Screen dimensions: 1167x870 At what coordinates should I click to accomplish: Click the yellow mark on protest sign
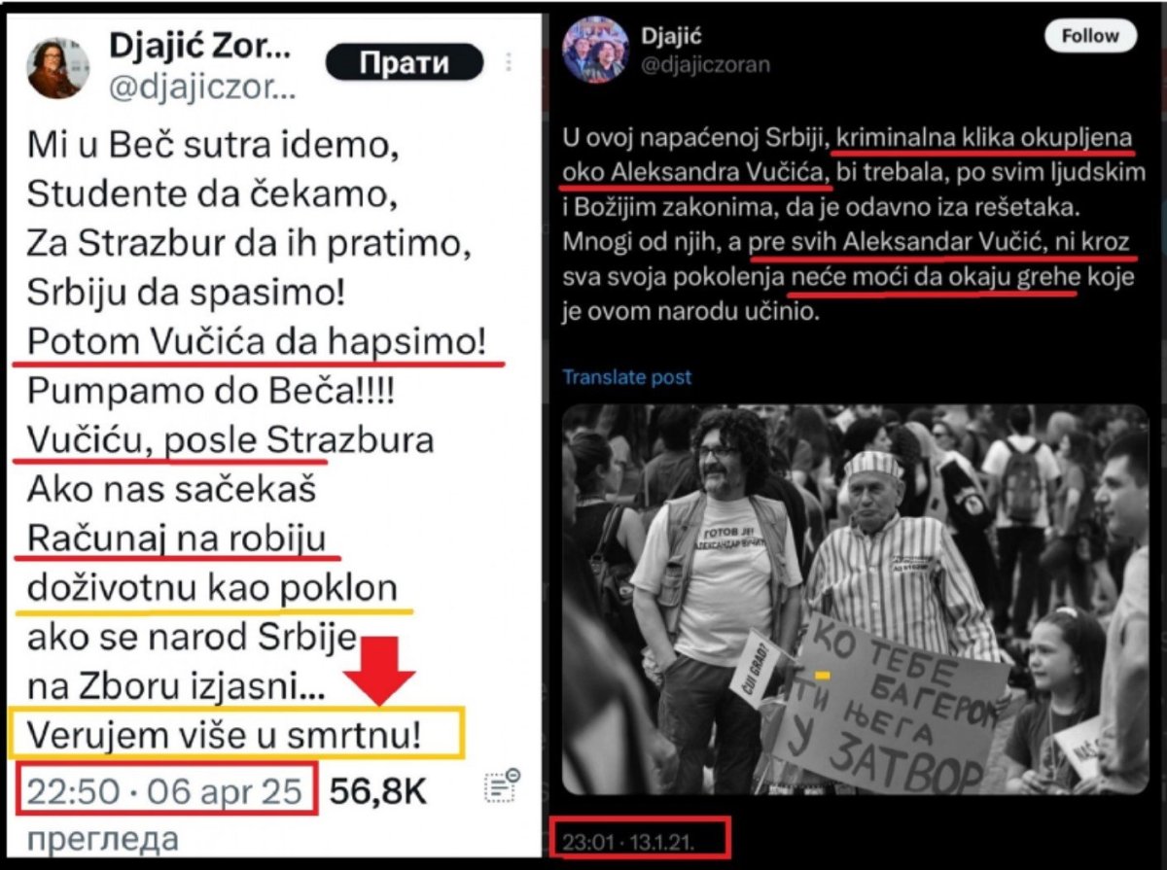pos(822,674)
